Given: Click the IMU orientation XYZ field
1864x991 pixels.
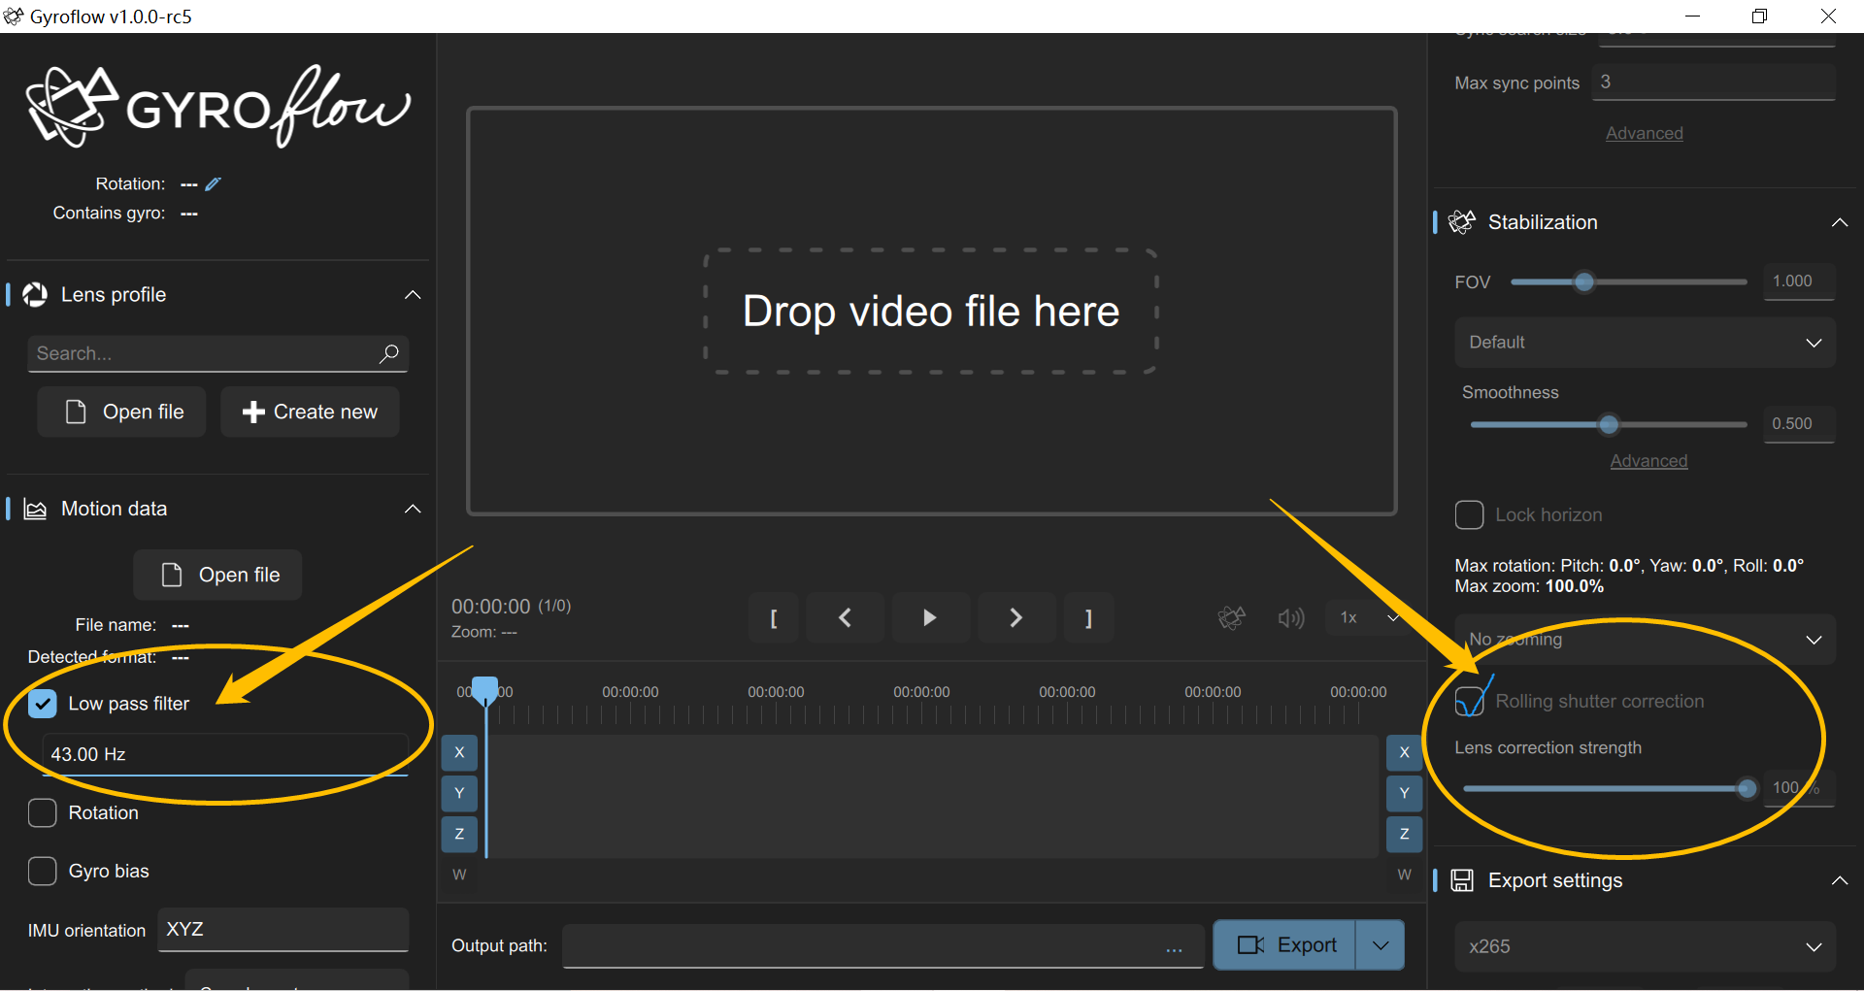Looking at the screenshot, I should [283, 930].
